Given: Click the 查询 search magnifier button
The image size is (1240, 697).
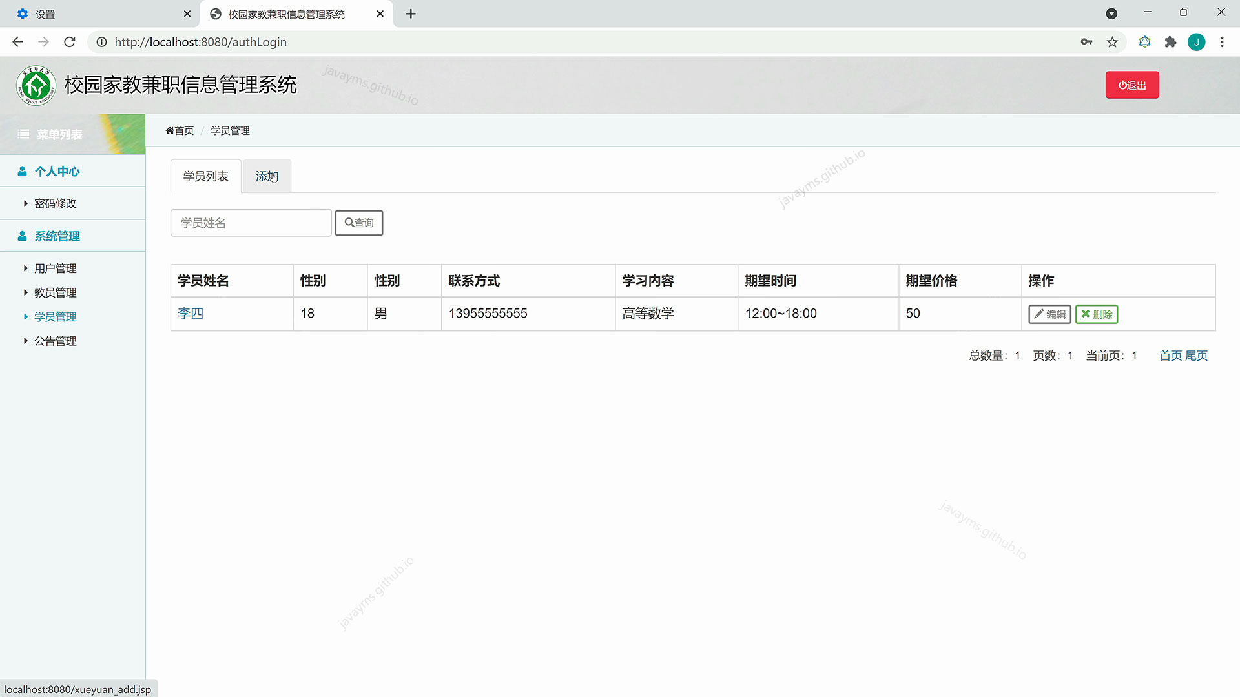Looking at the screenshot, I should pyautogui.click(x=359, y=223).
